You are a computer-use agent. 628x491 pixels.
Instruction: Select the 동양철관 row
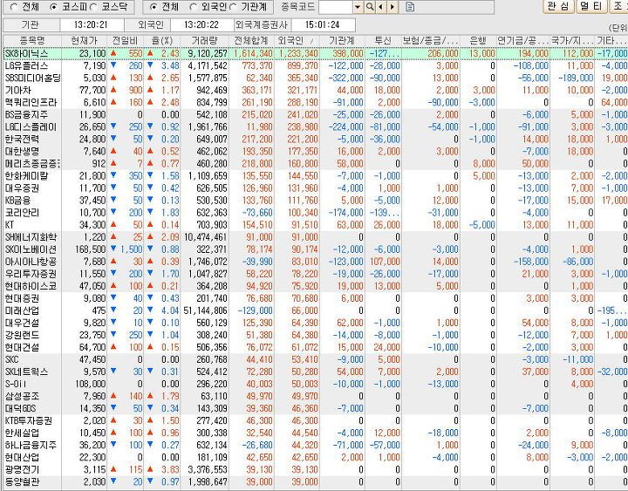click(x=316, y=481)
